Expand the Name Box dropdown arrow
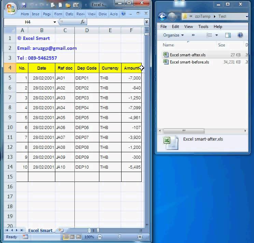254x243 pixels. 55,22
